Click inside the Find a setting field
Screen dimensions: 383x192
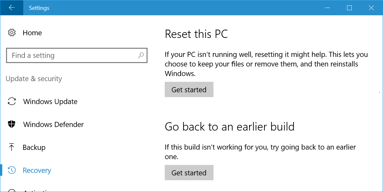click(x=64, y=55)
